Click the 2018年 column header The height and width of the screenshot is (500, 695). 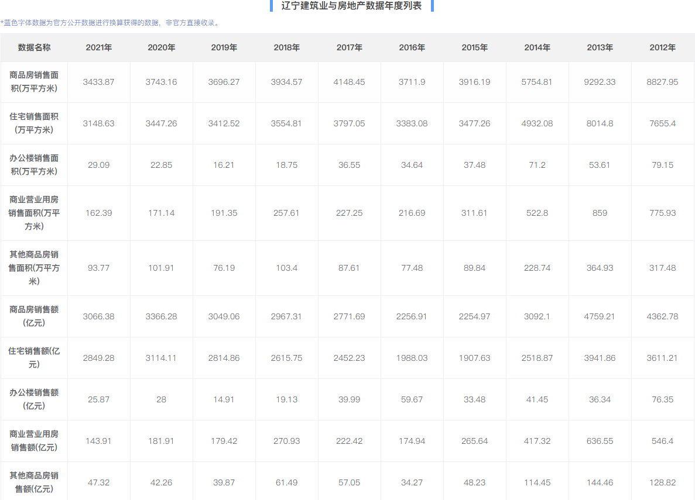(286, 47)
